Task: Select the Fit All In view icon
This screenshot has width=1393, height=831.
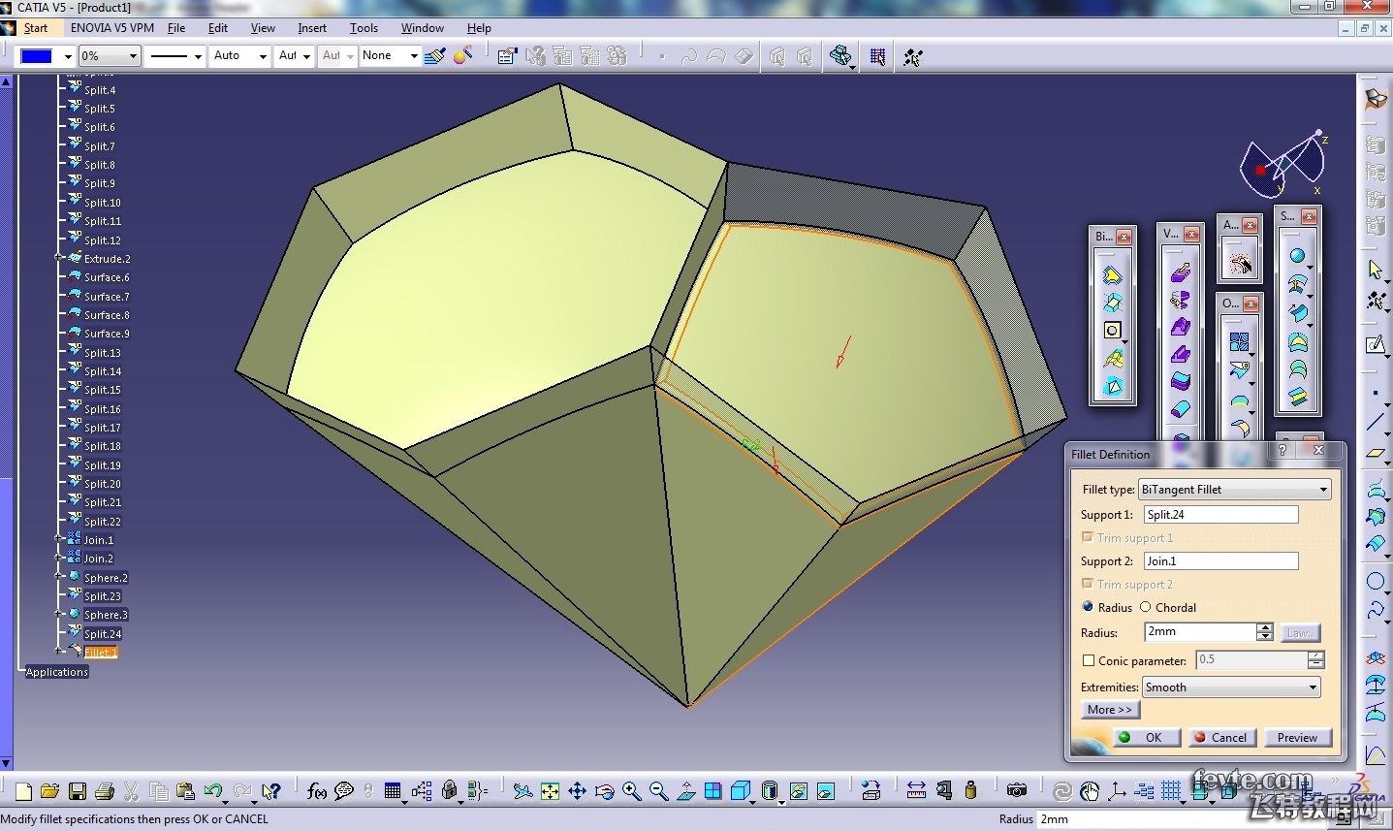Action: [550, 792]
